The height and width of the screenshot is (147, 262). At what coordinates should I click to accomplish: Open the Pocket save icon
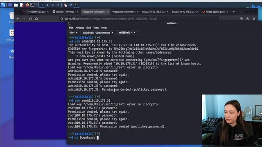point(242,19)
